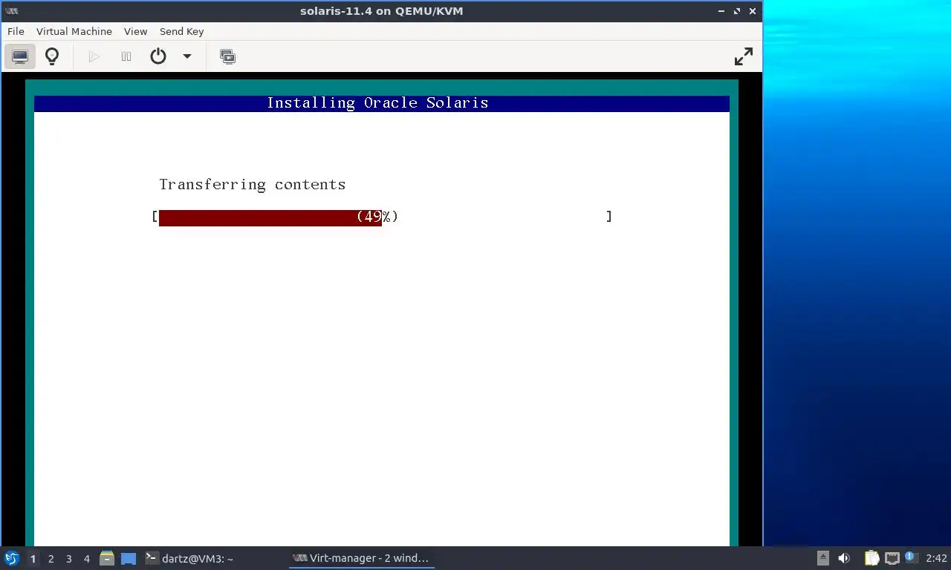Click the 'Transferring contents' text
The width and height of the screenshot is (951, 570).
tap(252, 185)
